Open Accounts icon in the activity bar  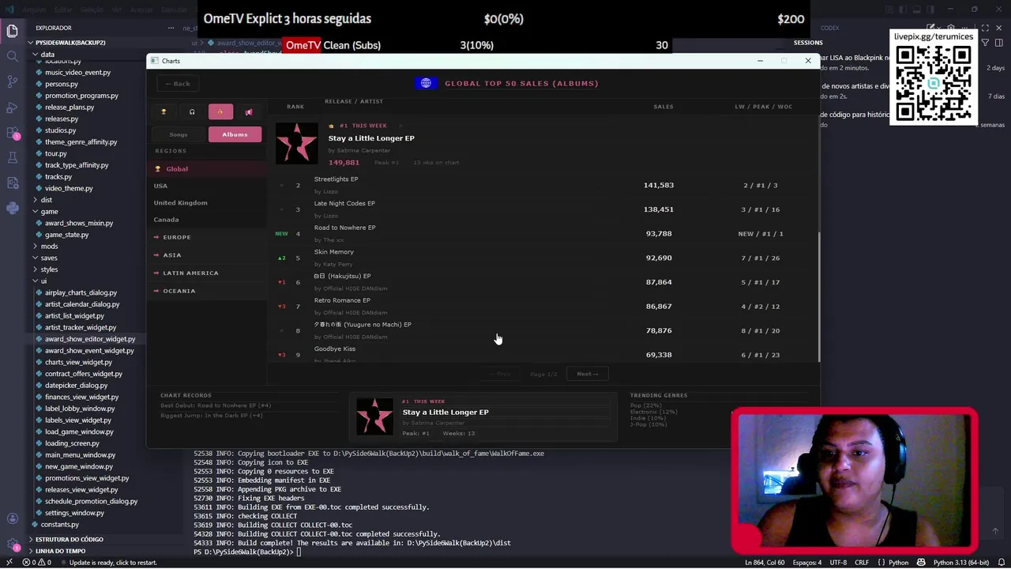(12, 518)
